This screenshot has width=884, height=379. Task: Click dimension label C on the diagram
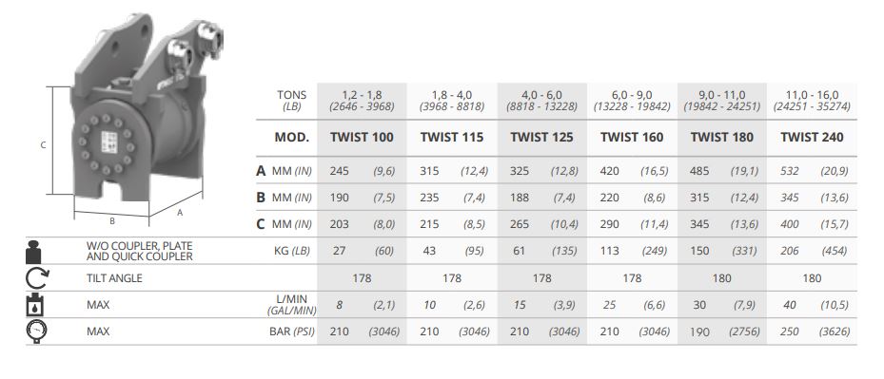pos(43,144)
